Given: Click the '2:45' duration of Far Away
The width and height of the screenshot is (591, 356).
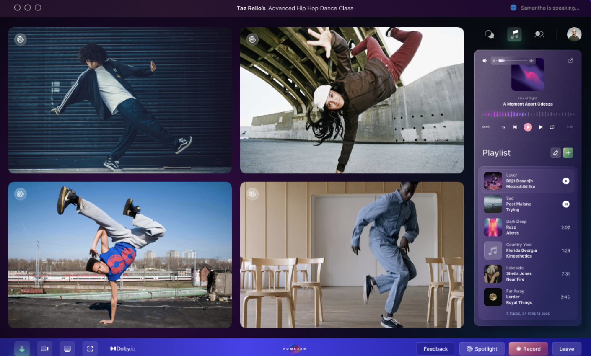Looking at the screenshot, I should [565, 297].
